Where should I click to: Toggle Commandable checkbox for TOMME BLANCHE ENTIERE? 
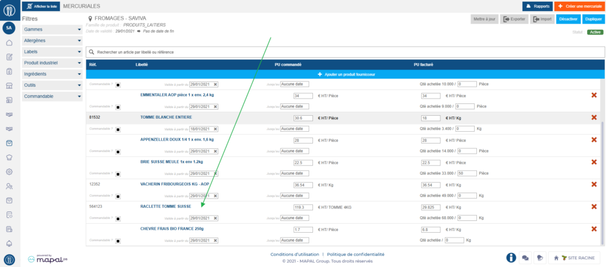(118, 129)
